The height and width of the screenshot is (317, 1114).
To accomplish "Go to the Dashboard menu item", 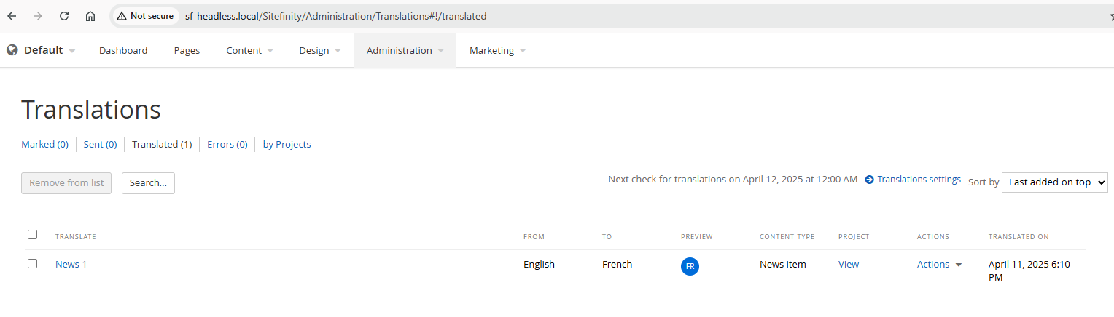I will click(x=123, y=50).
